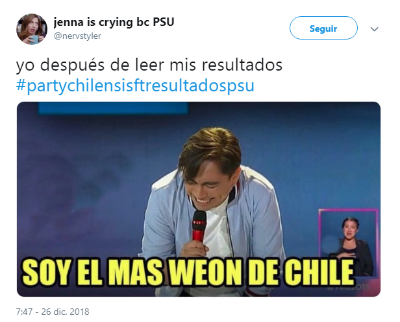Click the word 'PSU' in the display name

tap(164, 22)
